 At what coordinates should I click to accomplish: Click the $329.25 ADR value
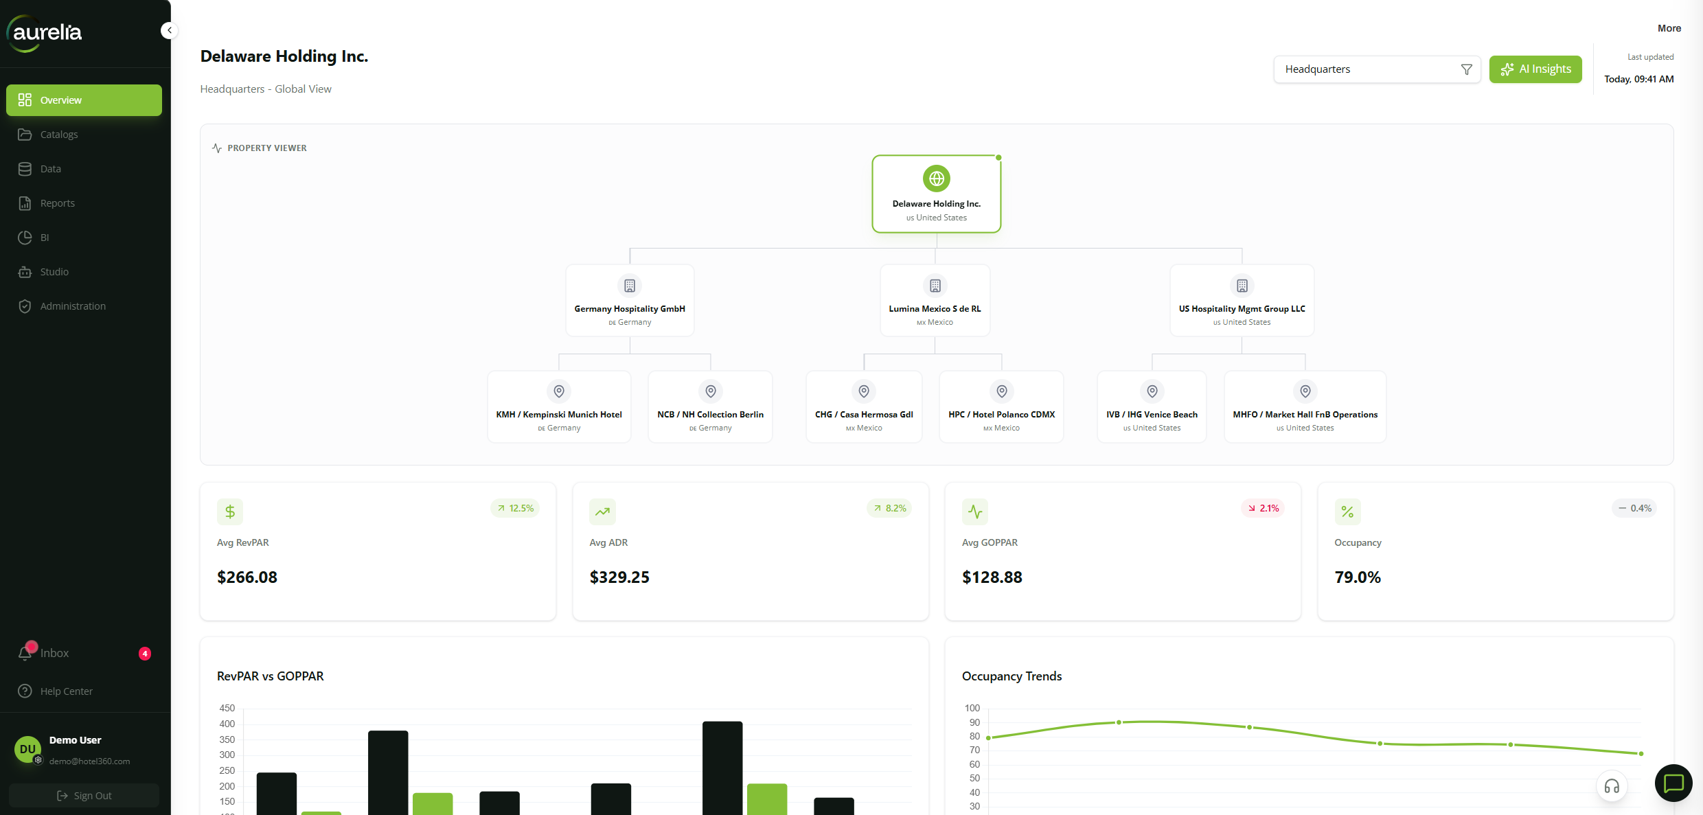(x=619, y=577)
